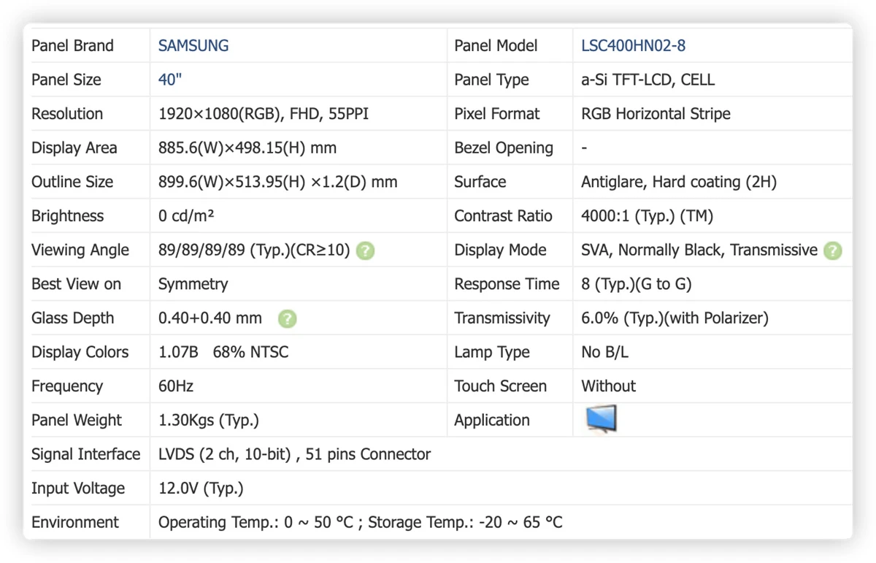Image resolution: width=876 pixels, height=563 pixels.
Task: Select the response time 8 (Typ.)(G to G)
Action: (x=637, y=284)
